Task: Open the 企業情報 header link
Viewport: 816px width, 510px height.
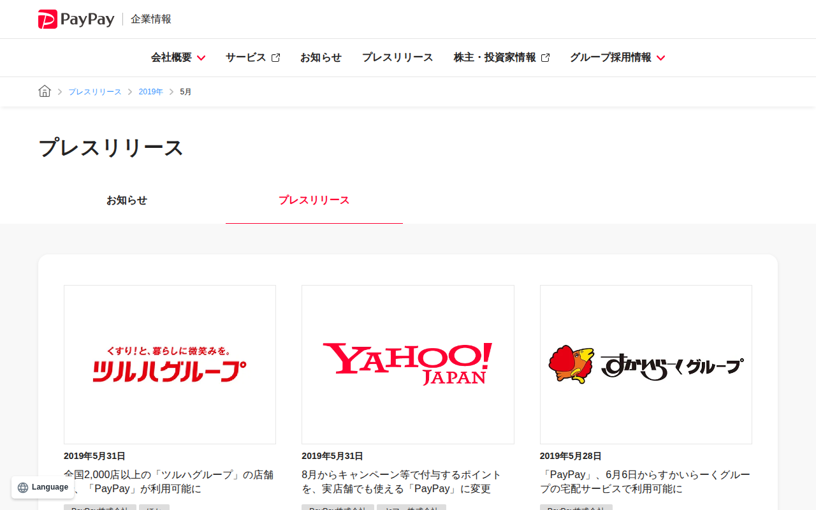Action: coord(151,19)
